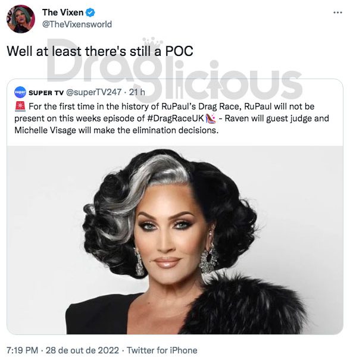Select the "Well at least there's still a POC" text
This screenshot has height=357, width=350.
pos(100,51)
